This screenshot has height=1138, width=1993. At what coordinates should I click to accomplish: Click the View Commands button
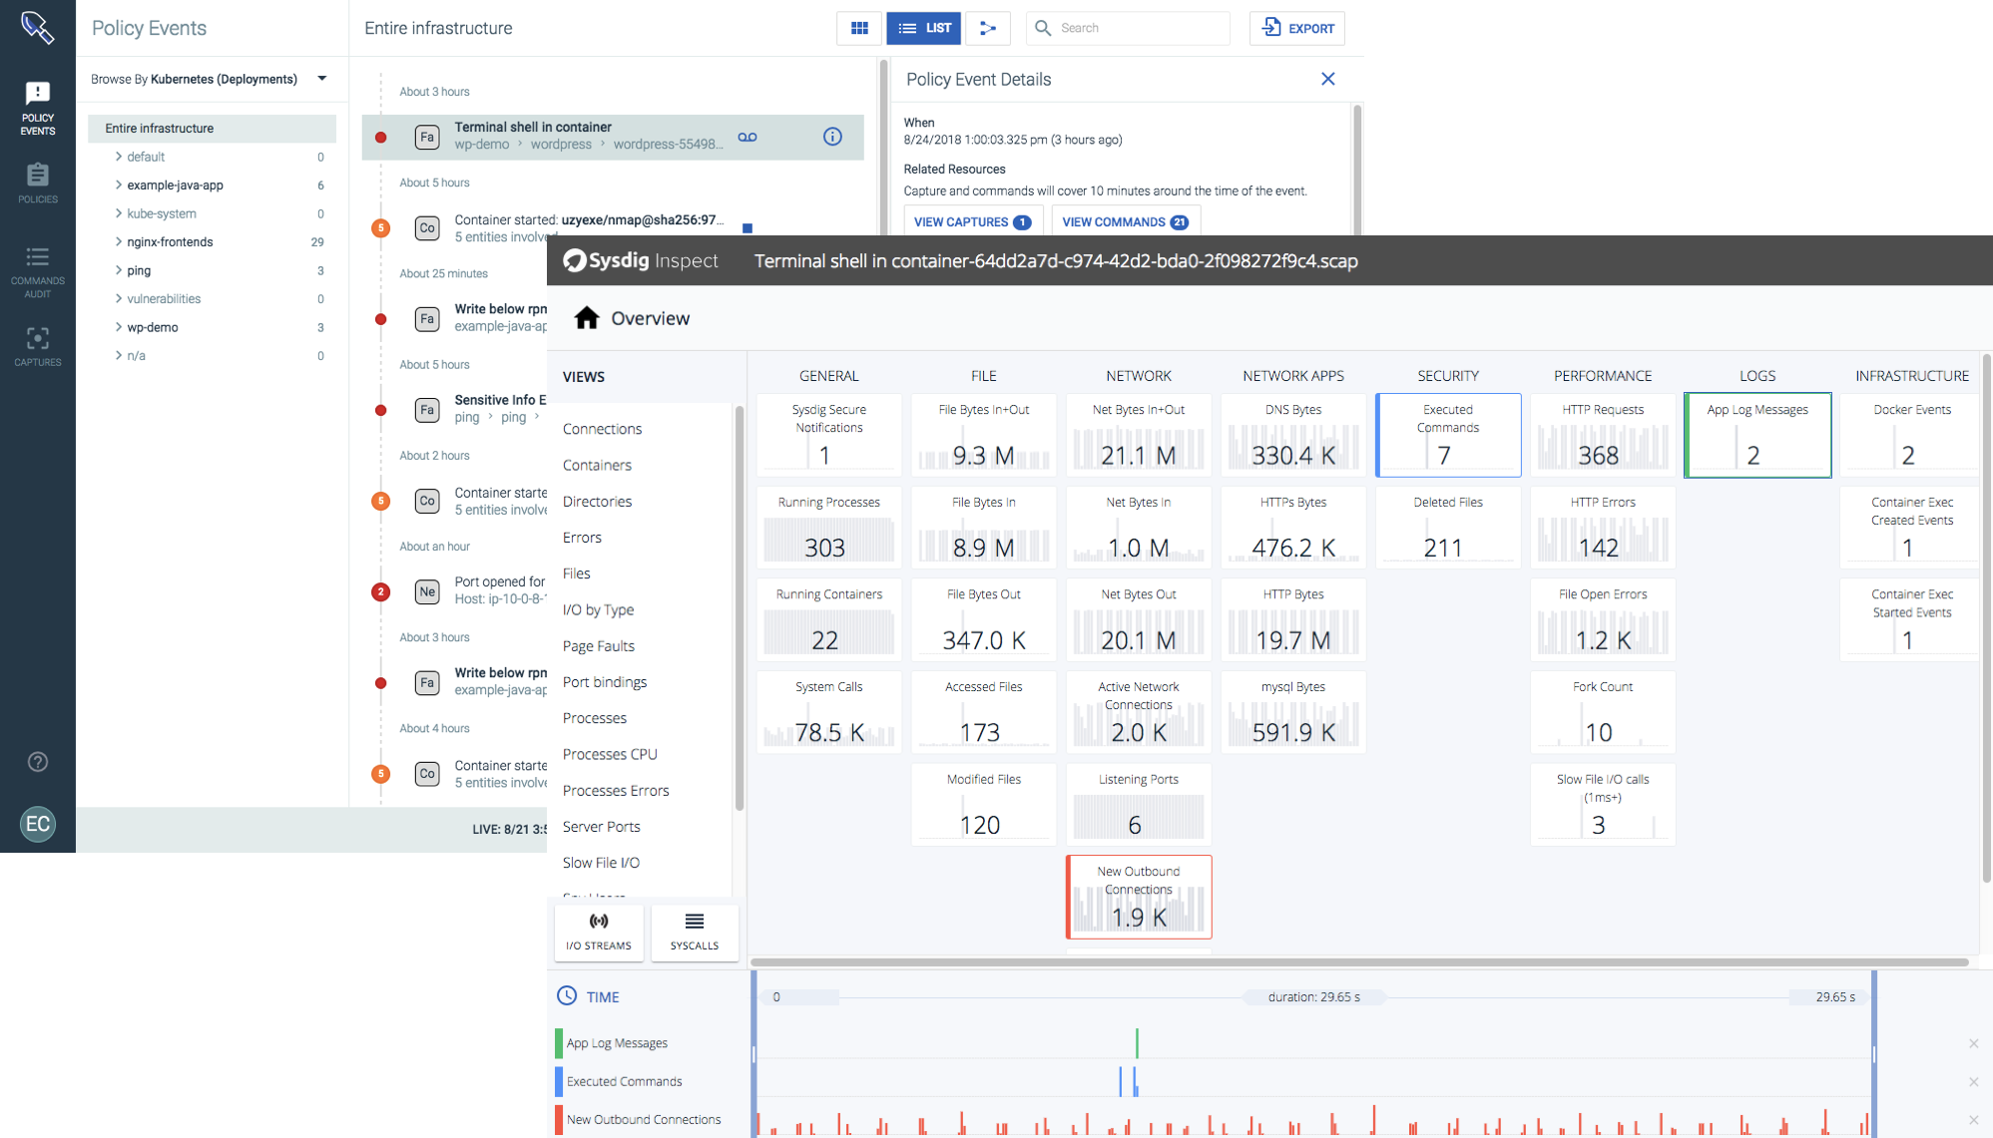(x=1126, y=221)
